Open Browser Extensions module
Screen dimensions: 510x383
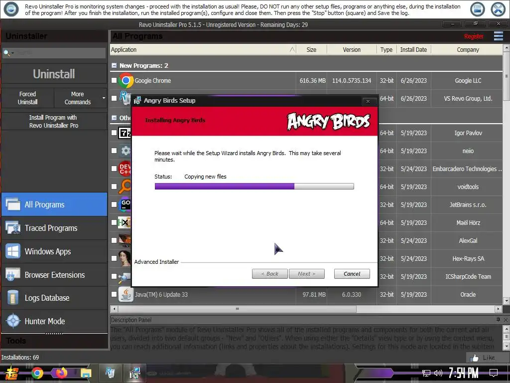54,275
